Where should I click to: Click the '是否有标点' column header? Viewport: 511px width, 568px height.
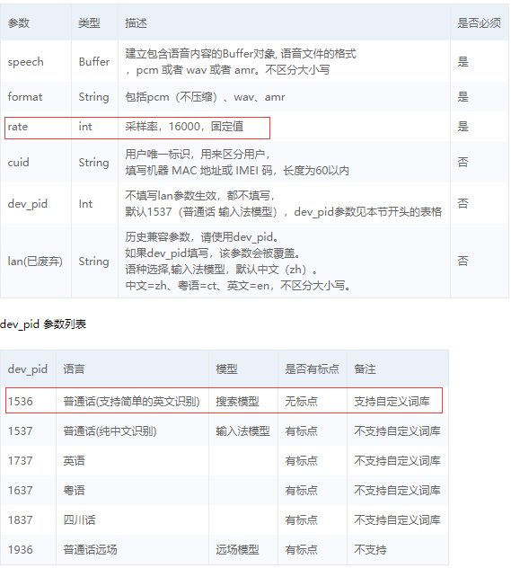click(312, 369)
